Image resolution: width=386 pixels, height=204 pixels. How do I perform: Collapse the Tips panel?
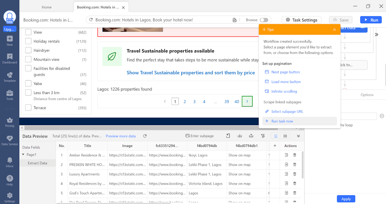[334, 30]
